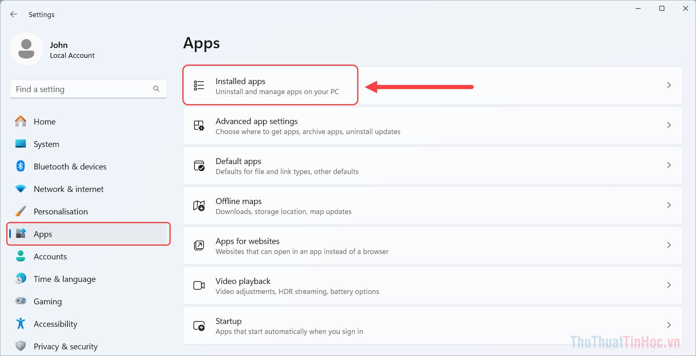The image size is (696, 356).
Task: Open Privacy & security category
Action: 88,346
